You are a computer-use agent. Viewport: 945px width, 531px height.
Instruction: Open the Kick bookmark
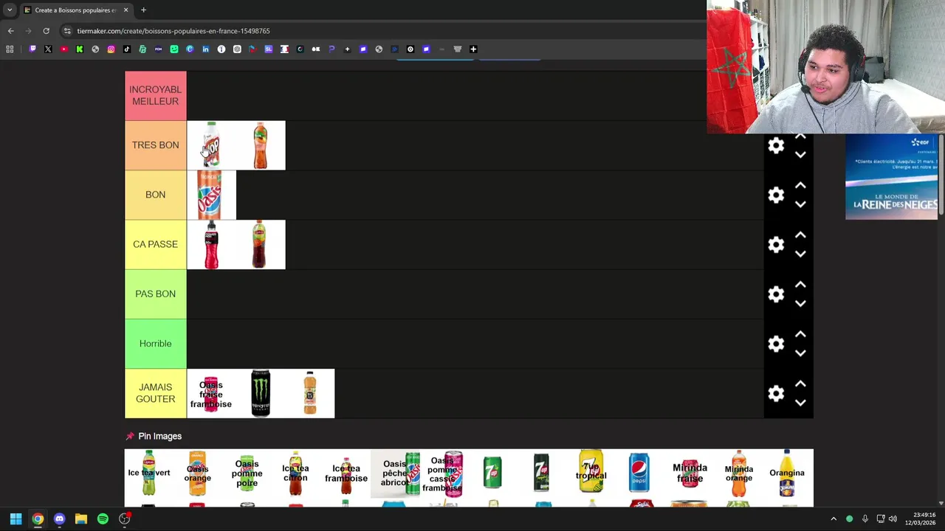coord(80,49)
